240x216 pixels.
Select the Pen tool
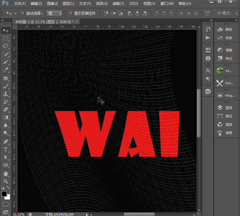point(6,141)
